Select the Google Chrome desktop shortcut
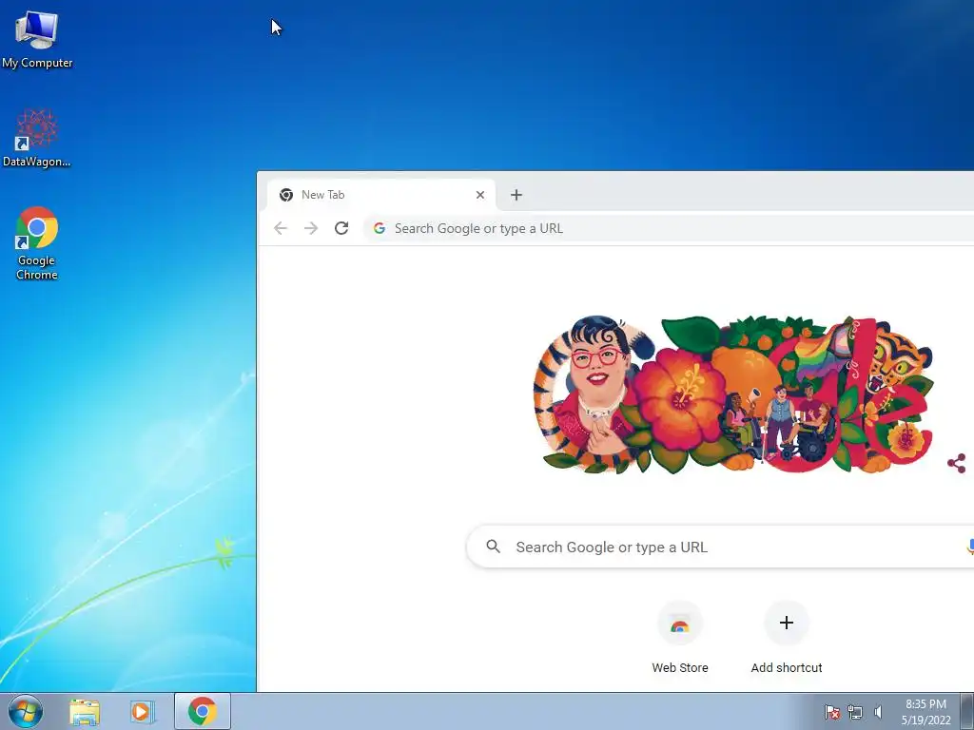974x730 pixels. pyautogui.click(x=37, y=243)
